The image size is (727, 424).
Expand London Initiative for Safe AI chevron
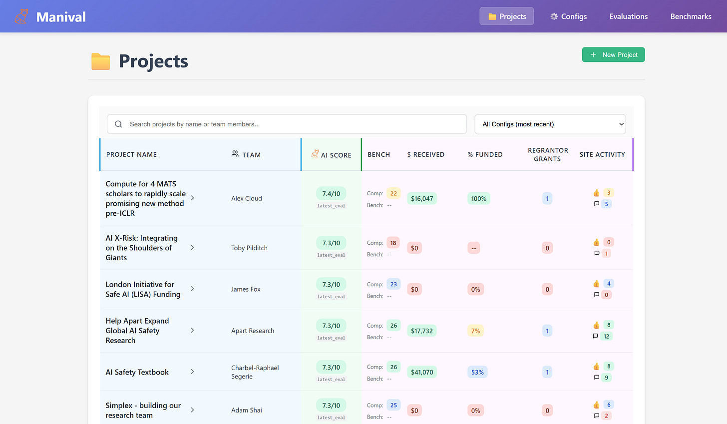(192, 289)
